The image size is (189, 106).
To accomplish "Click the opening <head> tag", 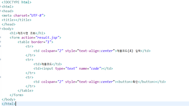I will pyautogui.click(x=8, y=11).
